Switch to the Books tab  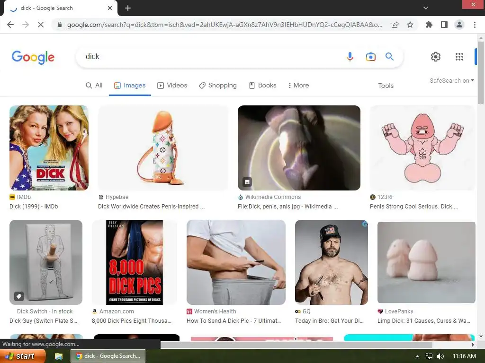[x=263, y=86]
